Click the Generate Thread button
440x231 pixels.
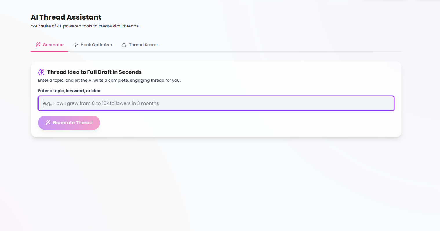click(69, 123)
